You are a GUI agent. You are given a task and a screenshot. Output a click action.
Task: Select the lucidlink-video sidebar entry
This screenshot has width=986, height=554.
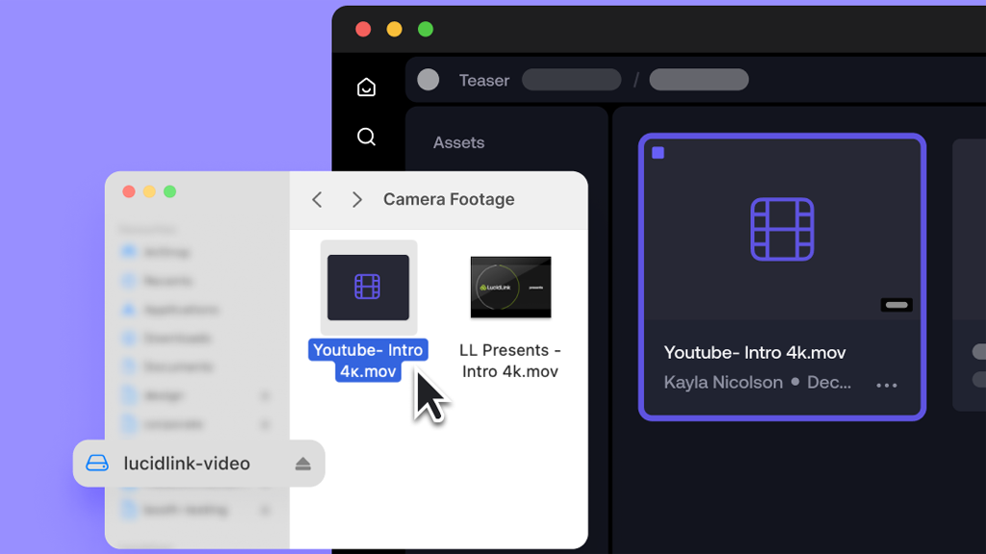coord(198,464)
